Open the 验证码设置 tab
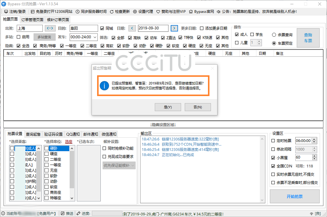The width and height of the screenshot is (327, 217). pos(53,134)
